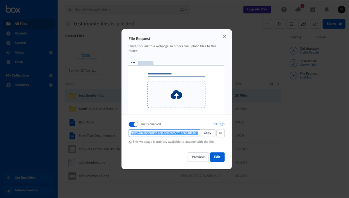Click the shared link chain icon
Screen dimensions: 349x198
click(315, 24)
